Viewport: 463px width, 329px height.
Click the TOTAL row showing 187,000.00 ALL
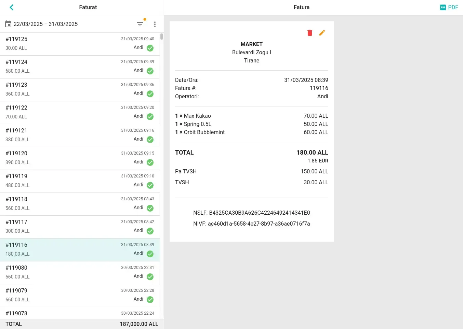[80, 324]
